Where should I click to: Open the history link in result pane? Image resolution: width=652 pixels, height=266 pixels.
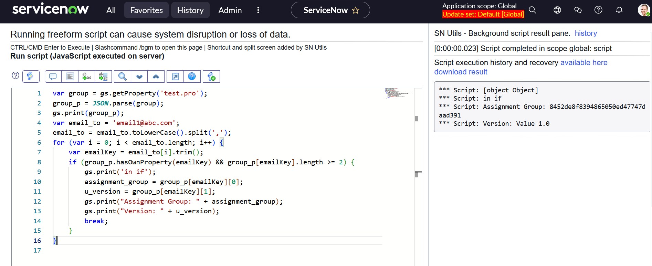coord(586,33)
